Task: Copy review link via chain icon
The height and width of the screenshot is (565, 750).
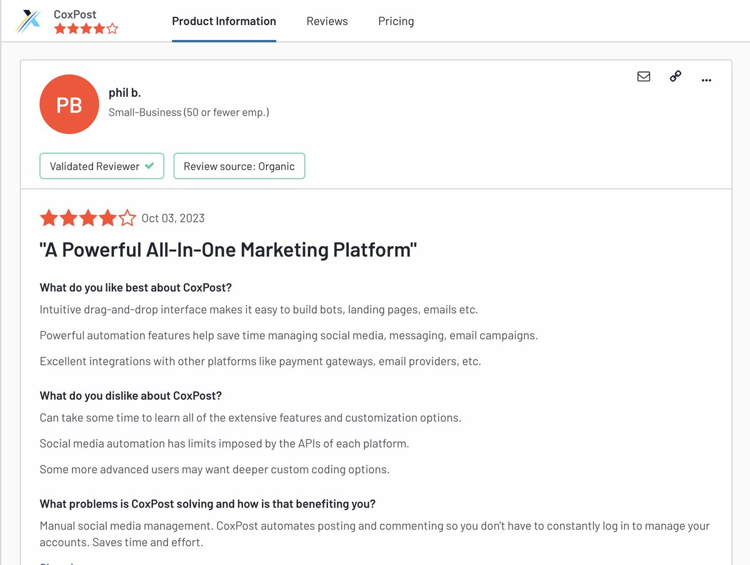Action: [675, 76]
